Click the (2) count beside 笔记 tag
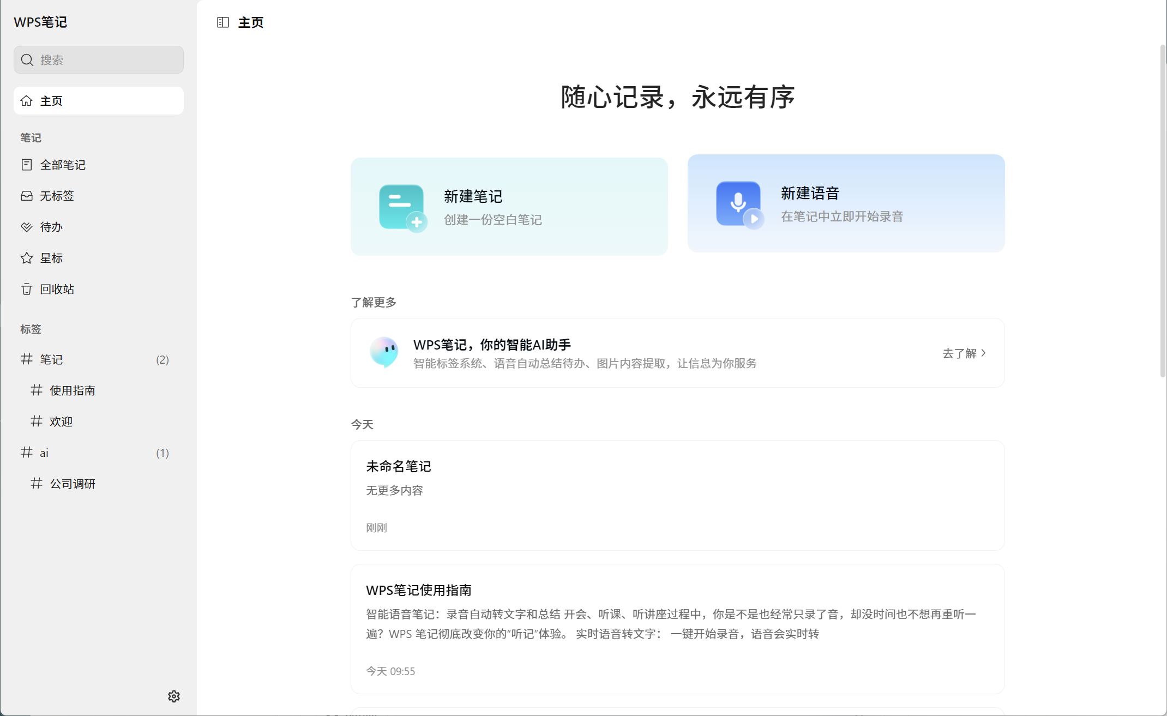The height and width of the screenshot is (716, 1167). coord(163,360)
